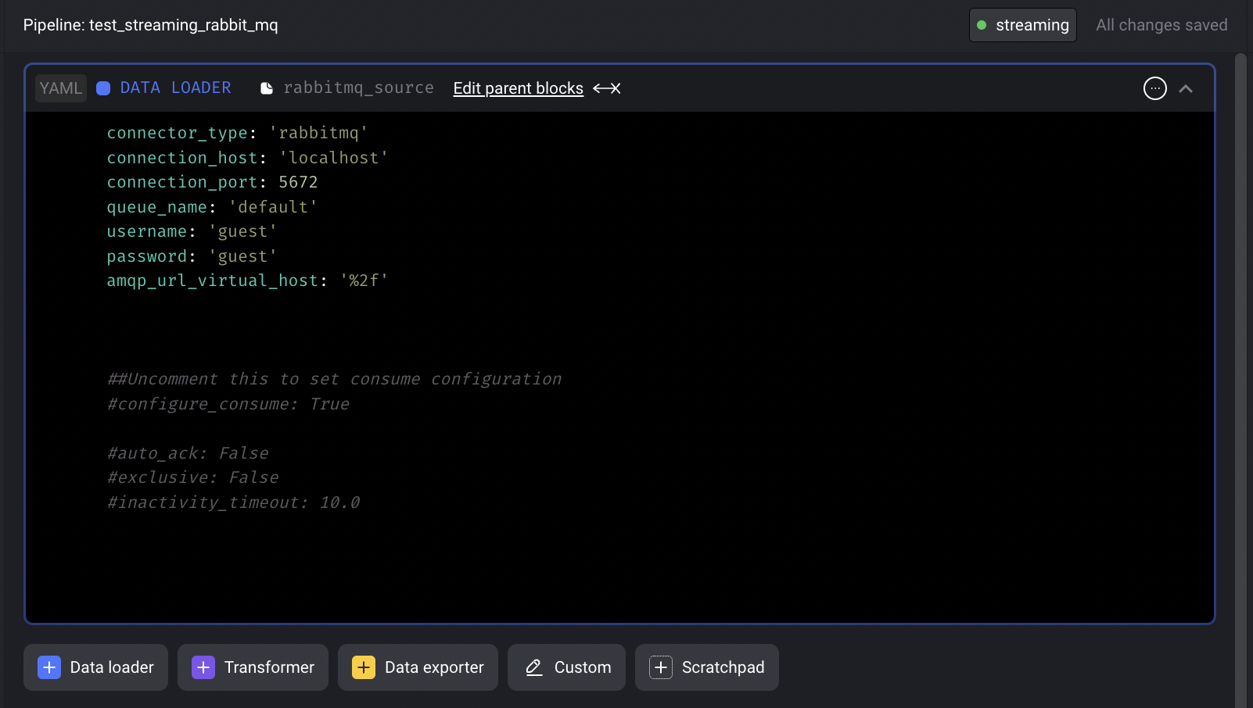Click the blue plus icon on Data loader

click(49, 667)
